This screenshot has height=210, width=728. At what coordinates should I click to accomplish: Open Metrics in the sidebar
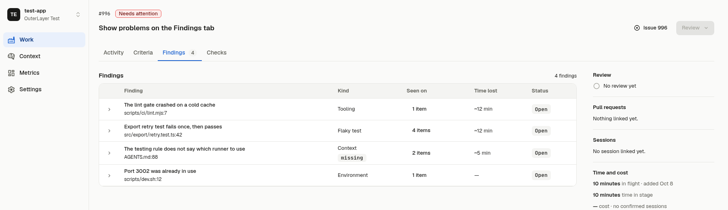tap(44, 73)
